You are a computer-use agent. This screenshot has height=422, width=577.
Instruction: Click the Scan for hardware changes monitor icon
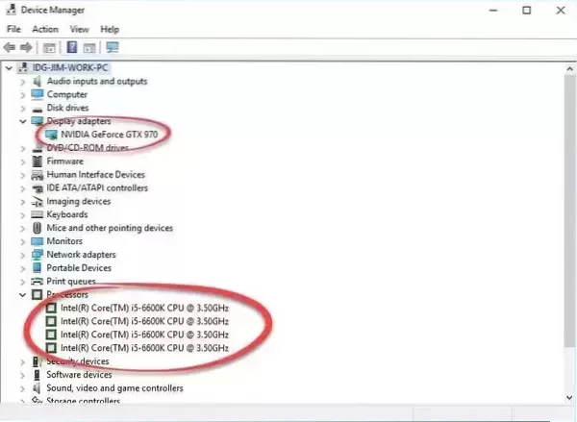click(113, 46)
